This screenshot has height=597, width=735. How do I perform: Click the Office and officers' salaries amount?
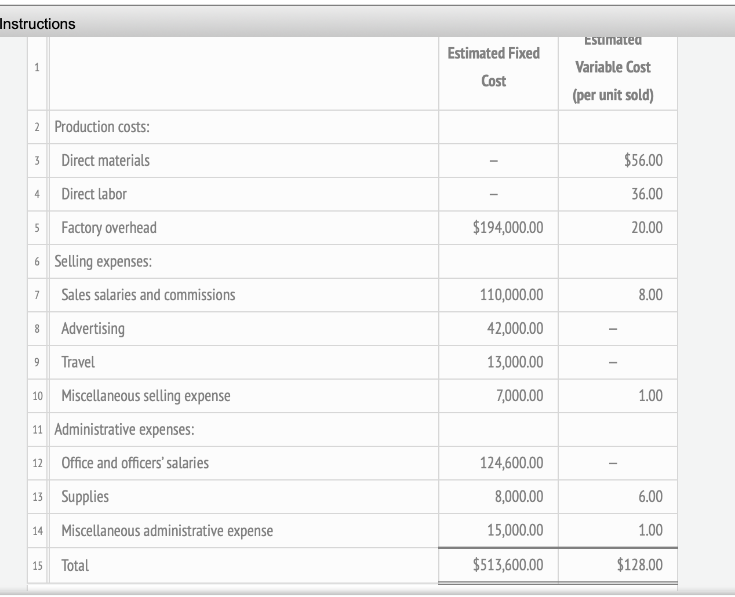tap(512, 463)
